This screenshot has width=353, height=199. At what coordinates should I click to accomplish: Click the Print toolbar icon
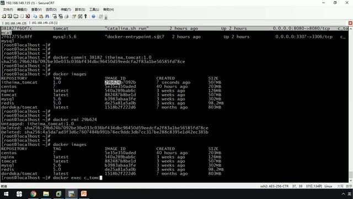[x=66, y=16]
